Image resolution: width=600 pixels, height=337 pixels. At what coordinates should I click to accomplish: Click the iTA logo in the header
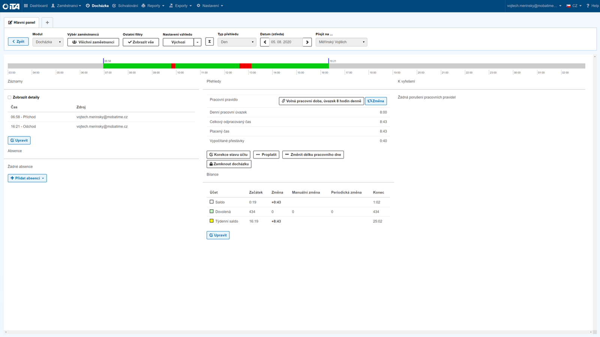coord(11,6)
